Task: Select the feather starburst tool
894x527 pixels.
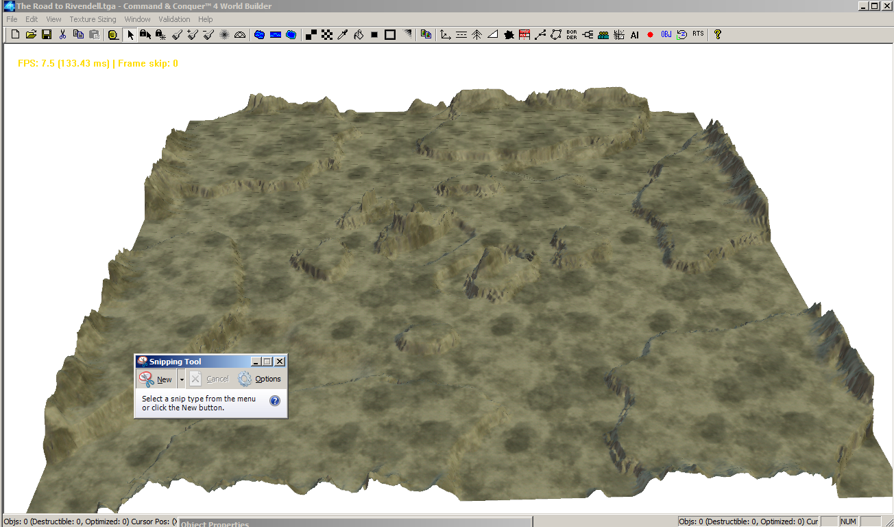Action: 224,34
